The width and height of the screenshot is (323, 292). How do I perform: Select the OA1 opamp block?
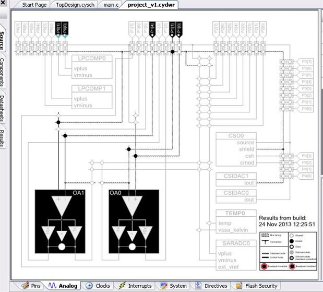(x=60, y=221)
